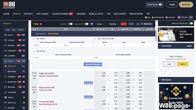Toggle the Quickbet switch

(70, 24)
